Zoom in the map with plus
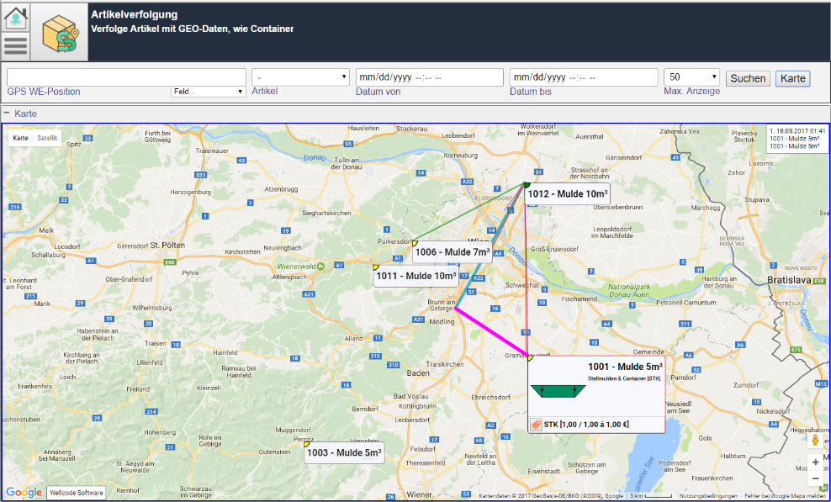This screenshot has height=502, width=831. [815, 462]
